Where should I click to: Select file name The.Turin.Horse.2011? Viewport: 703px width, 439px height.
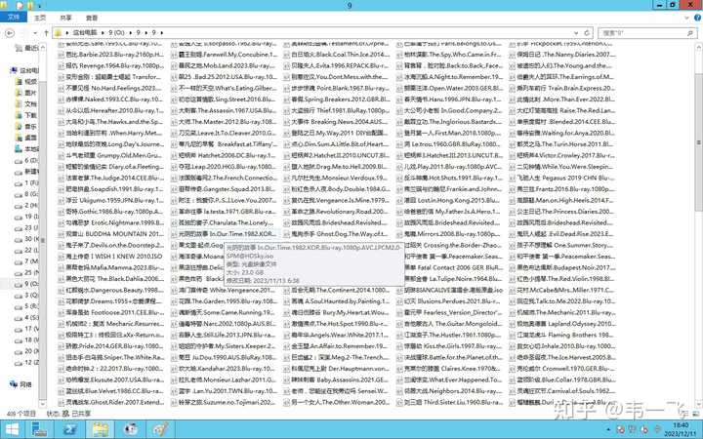(565, 144)
